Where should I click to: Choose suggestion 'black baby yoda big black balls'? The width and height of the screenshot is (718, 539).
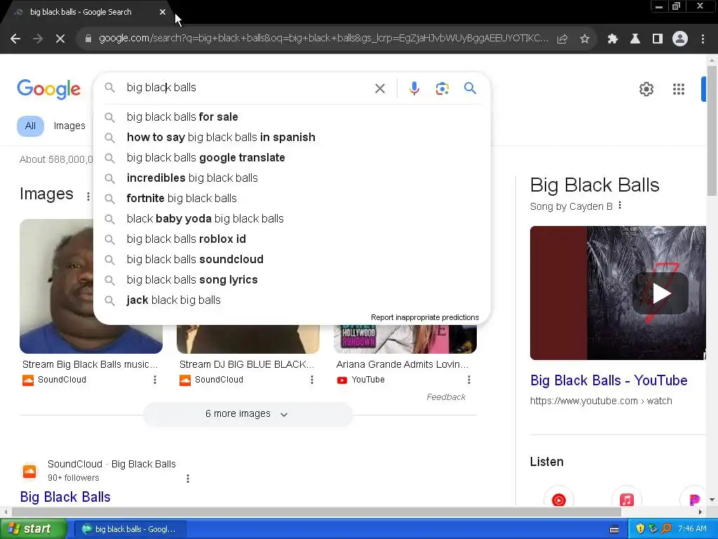click(292, 219)
